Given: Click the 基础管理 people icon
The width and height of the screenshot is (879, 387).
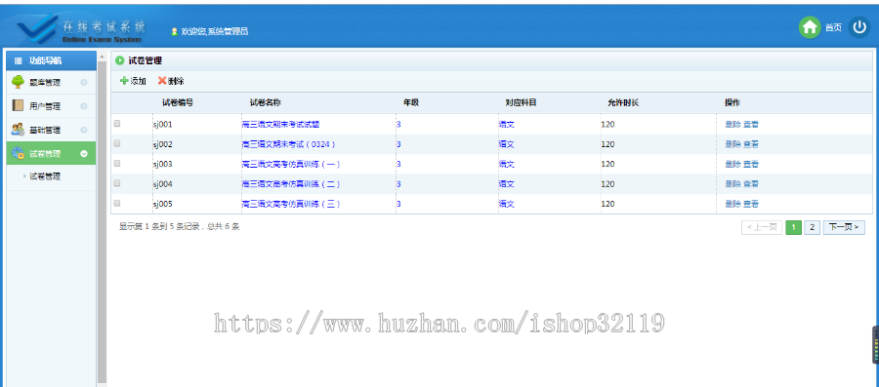Looking at the screenshot, I should [x=18, y=130].
